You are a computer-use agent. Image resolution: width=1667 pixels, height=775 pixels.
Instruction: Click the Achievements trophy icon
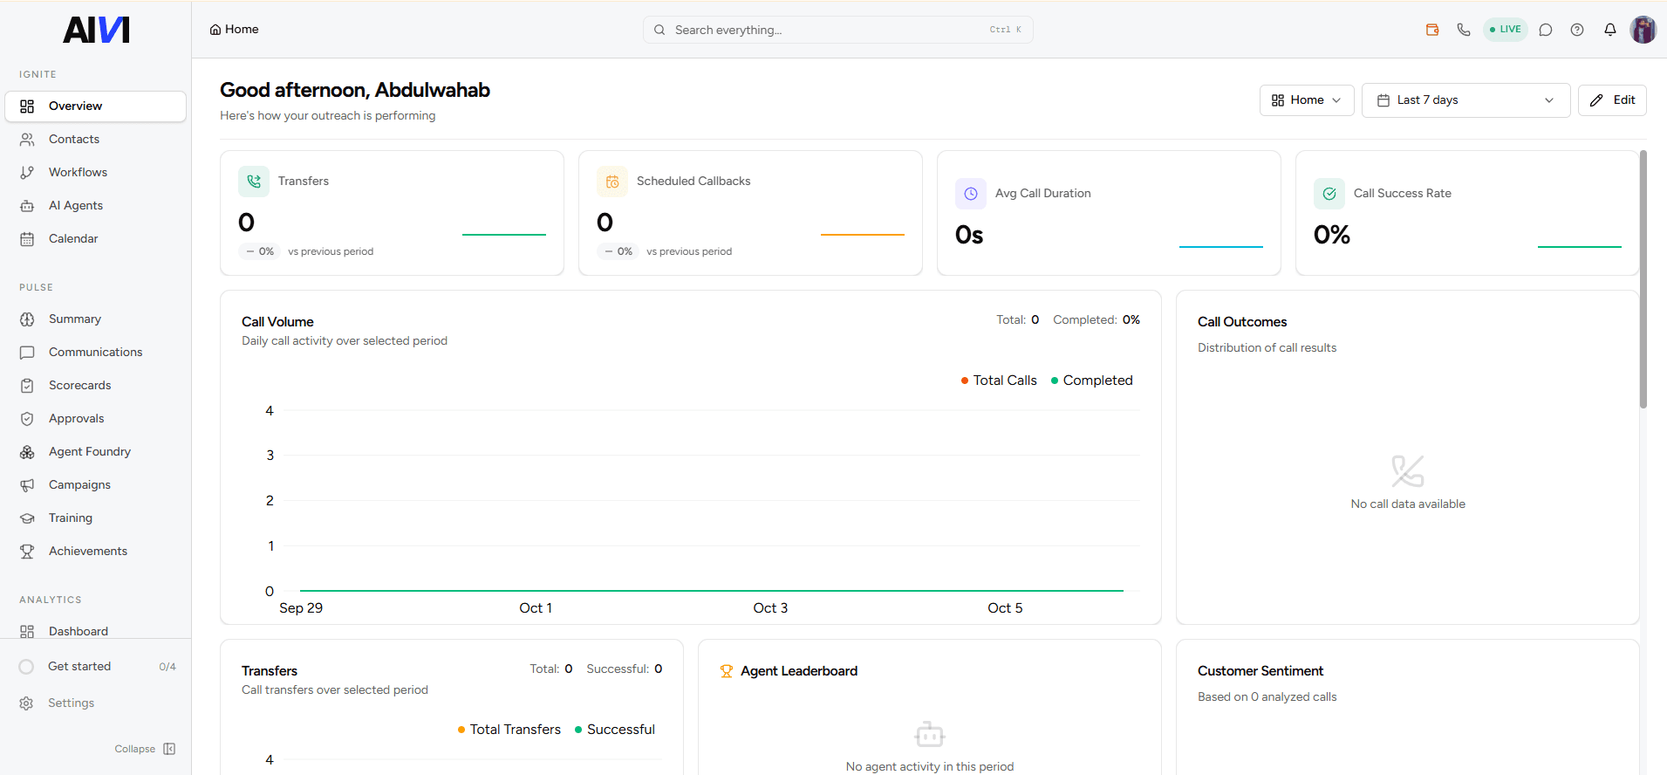pyautogui.click(x=27, y=552)
